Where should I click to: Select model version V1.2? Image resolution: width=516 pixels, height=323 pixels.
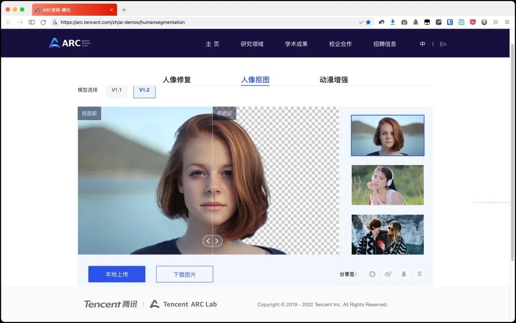click(x=144, y=90)
